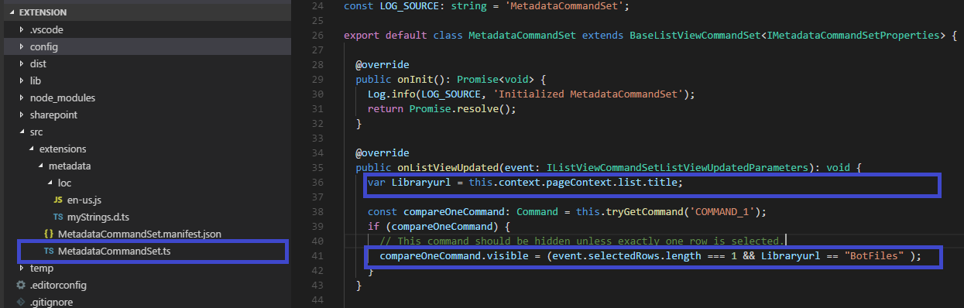The height and width of the screenshot is (308, 964).
Task: Click line number 41 in the gutter
Action: [317, 256]
